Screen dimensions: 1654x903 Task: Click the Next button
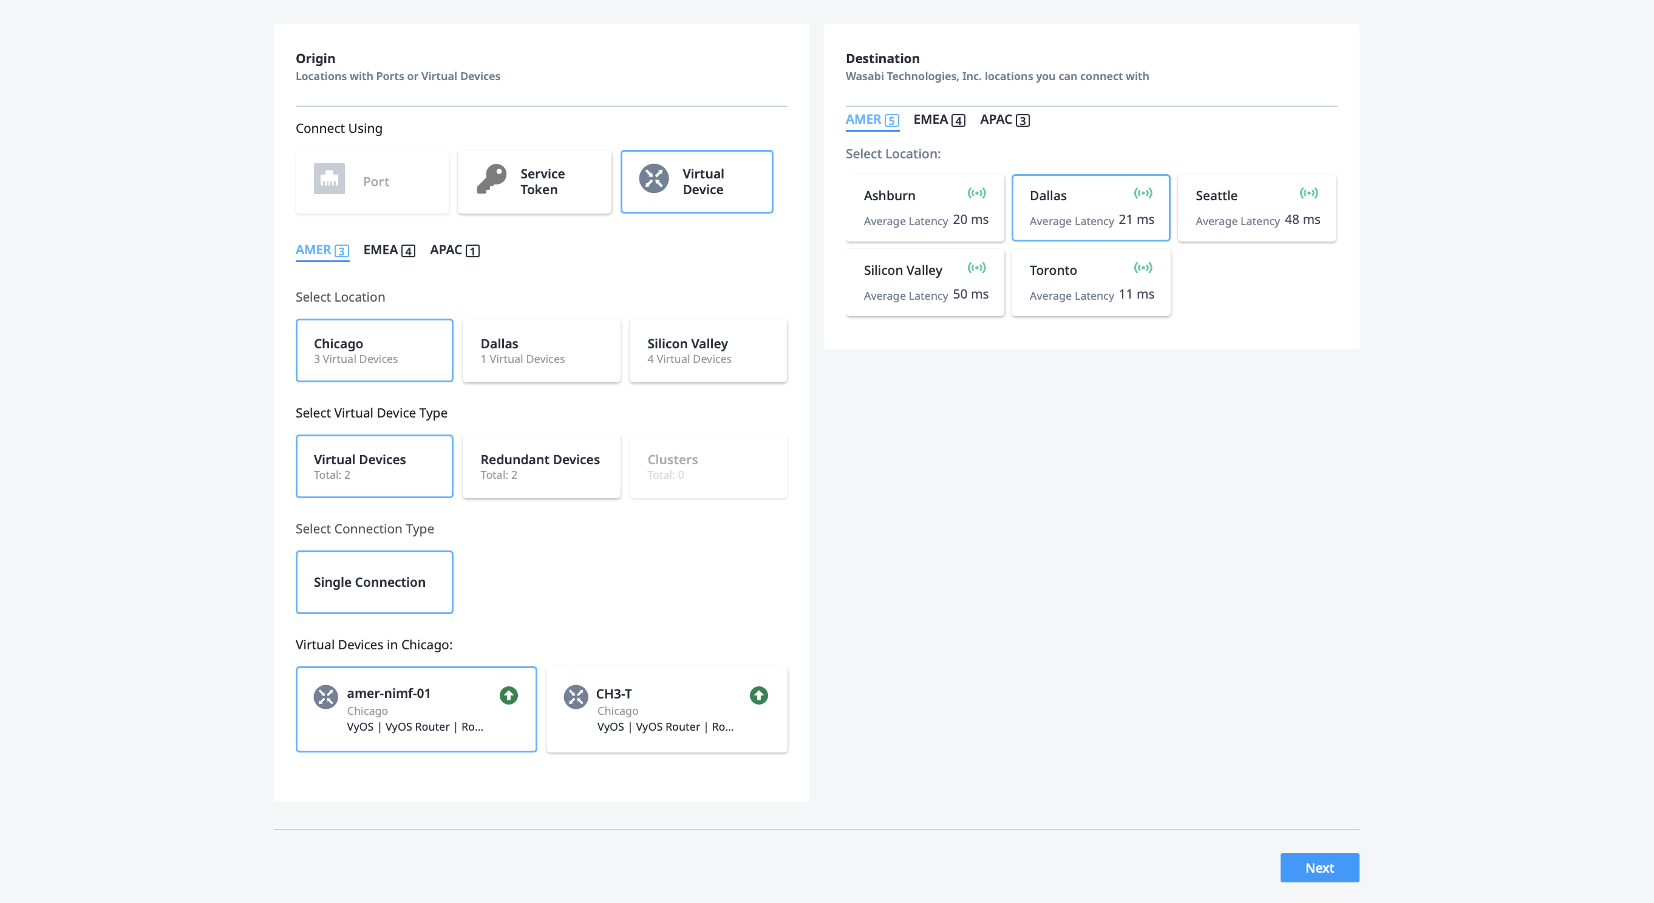coord(1319,868)
